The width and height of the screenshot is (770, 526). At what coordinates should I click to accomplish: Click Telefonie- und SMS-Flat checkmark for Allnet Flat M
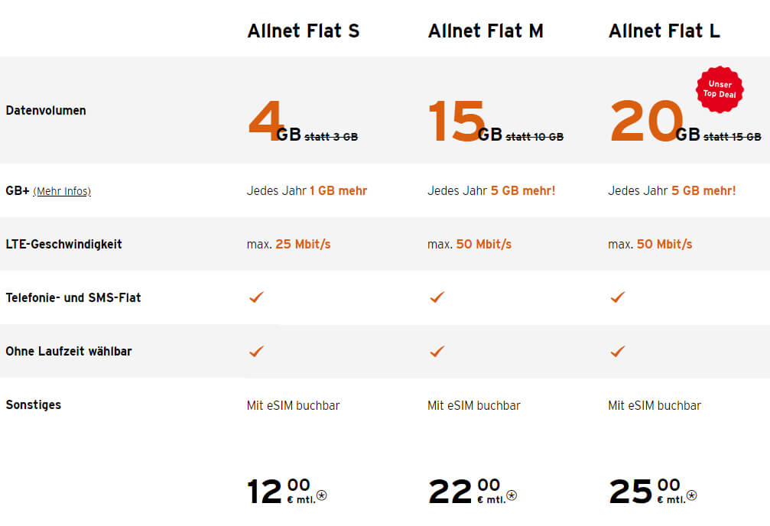pyautogui.click(x=437, y=297)
